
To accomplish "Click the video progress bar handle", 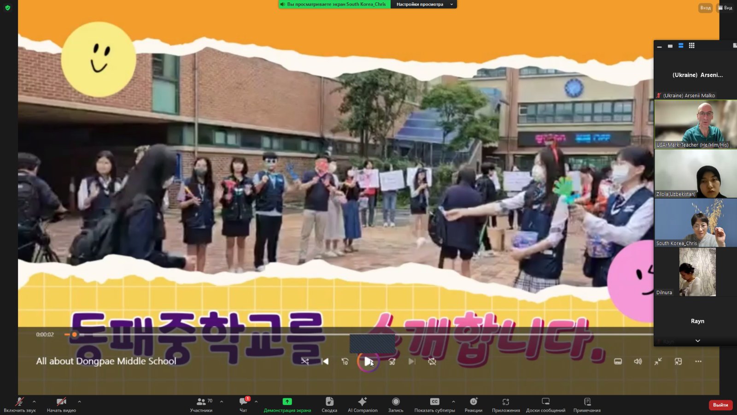I will point(74,334).
